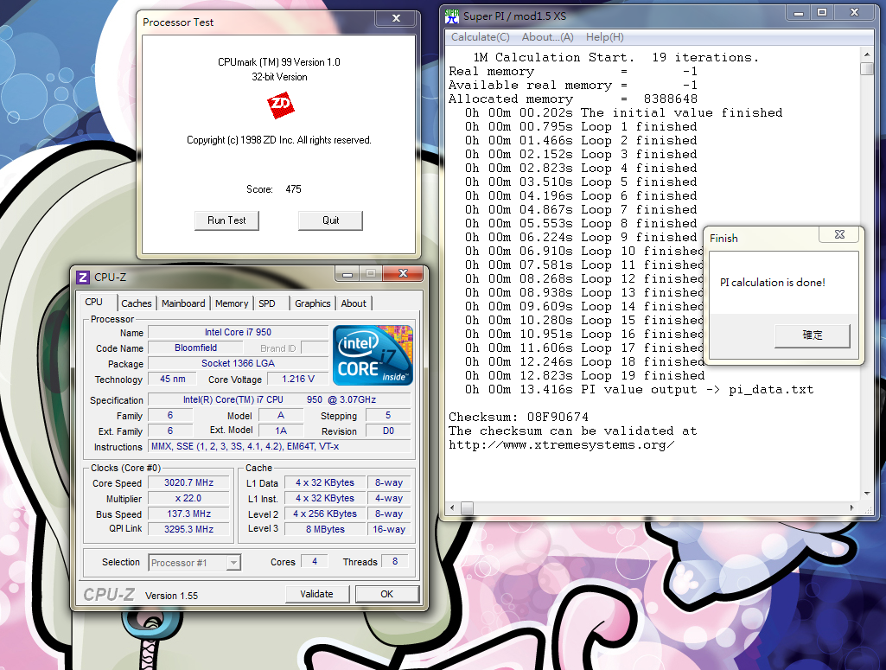
Task: Click the Intel Core i7 logo
Action: (x=373, y=354)
